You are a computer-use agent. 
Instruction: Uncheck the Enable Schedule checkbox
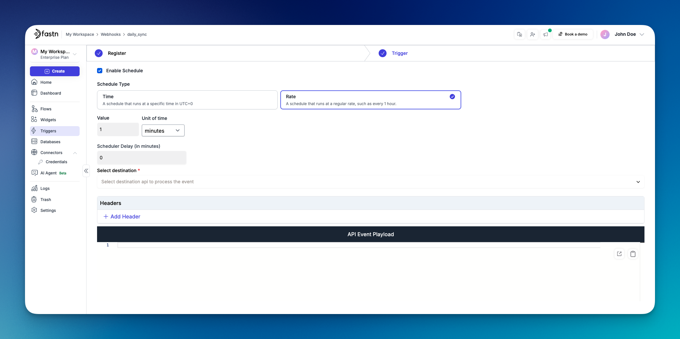100,71
